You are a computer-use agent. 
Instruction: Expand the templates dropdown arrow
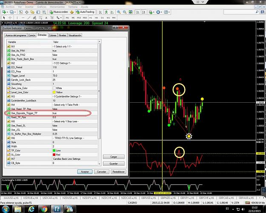[x=169, y=12]
